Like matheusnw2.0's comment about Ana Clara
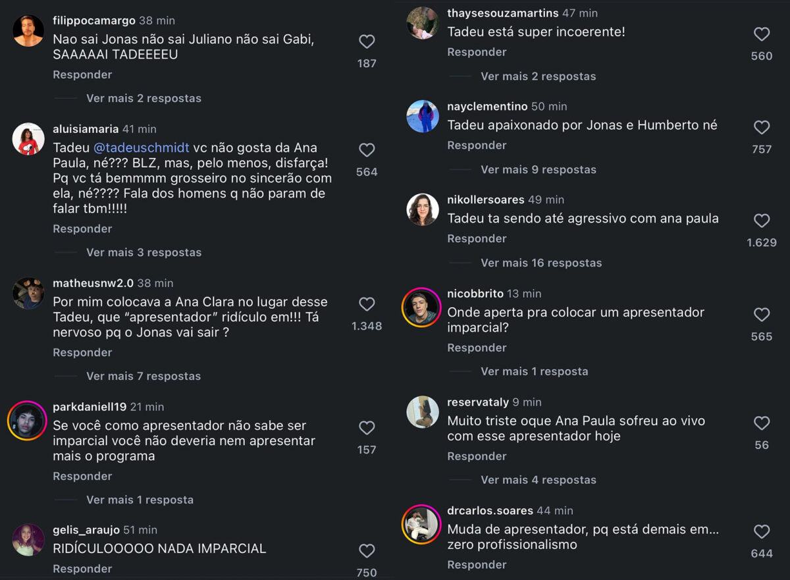Image resolution: width=790 pixels, height=580 pixels. coord(367,304)
